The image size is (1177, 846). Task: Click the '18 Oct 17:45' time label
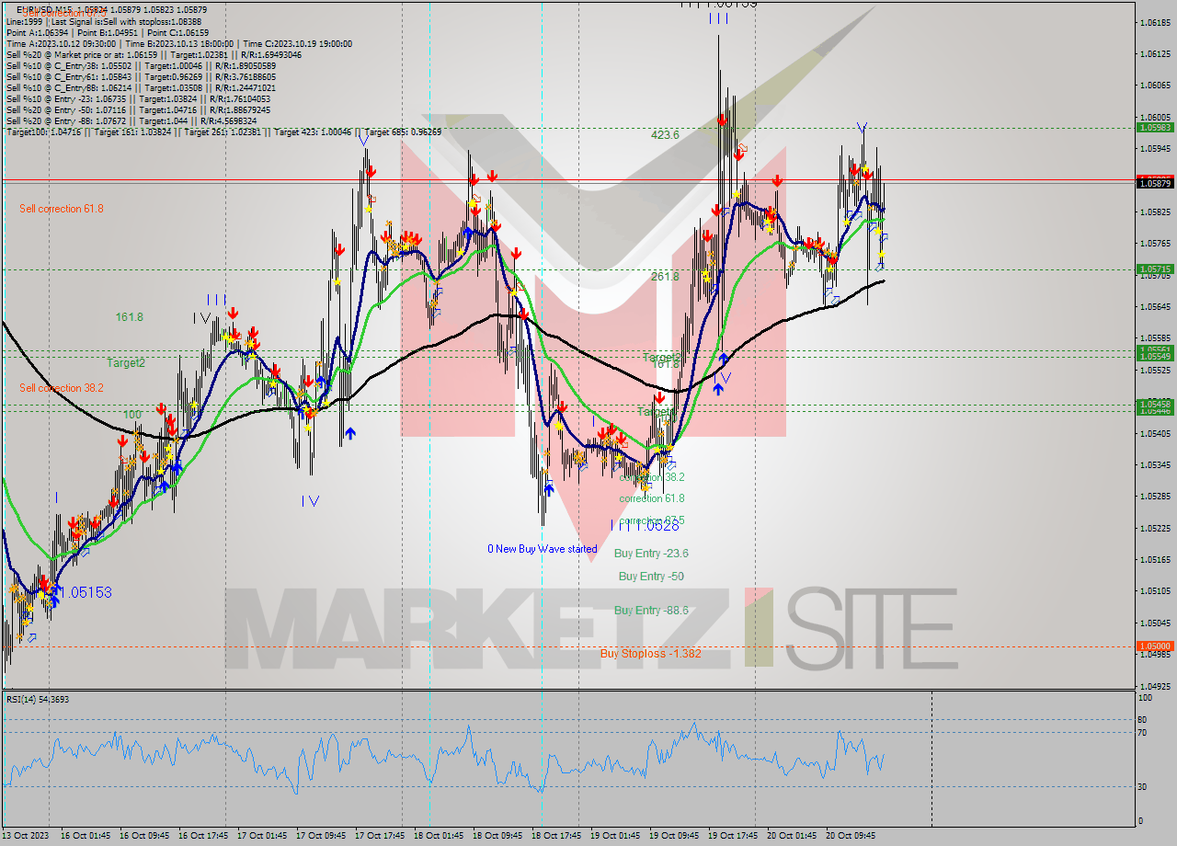[x=556, y=836]
